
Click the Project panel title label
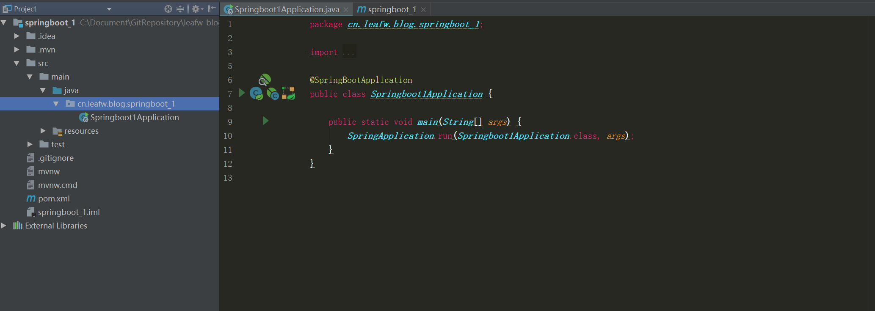(25, 9)
